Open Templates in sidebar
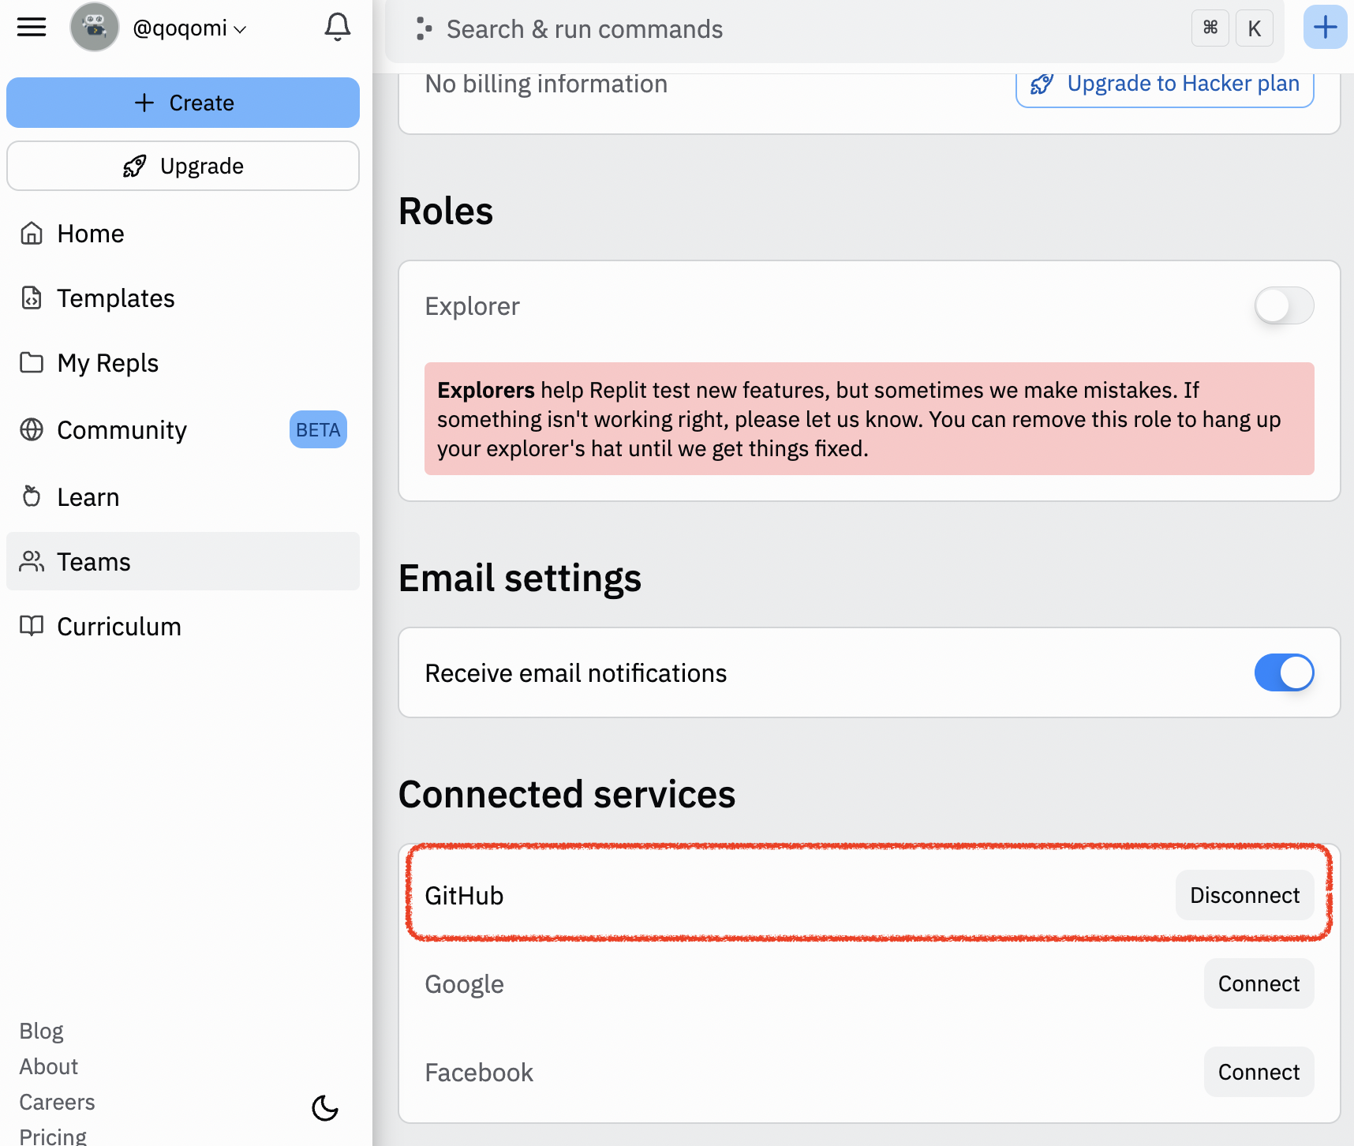Screen dimensions: 1354x1146 click(x=183, y=298)
